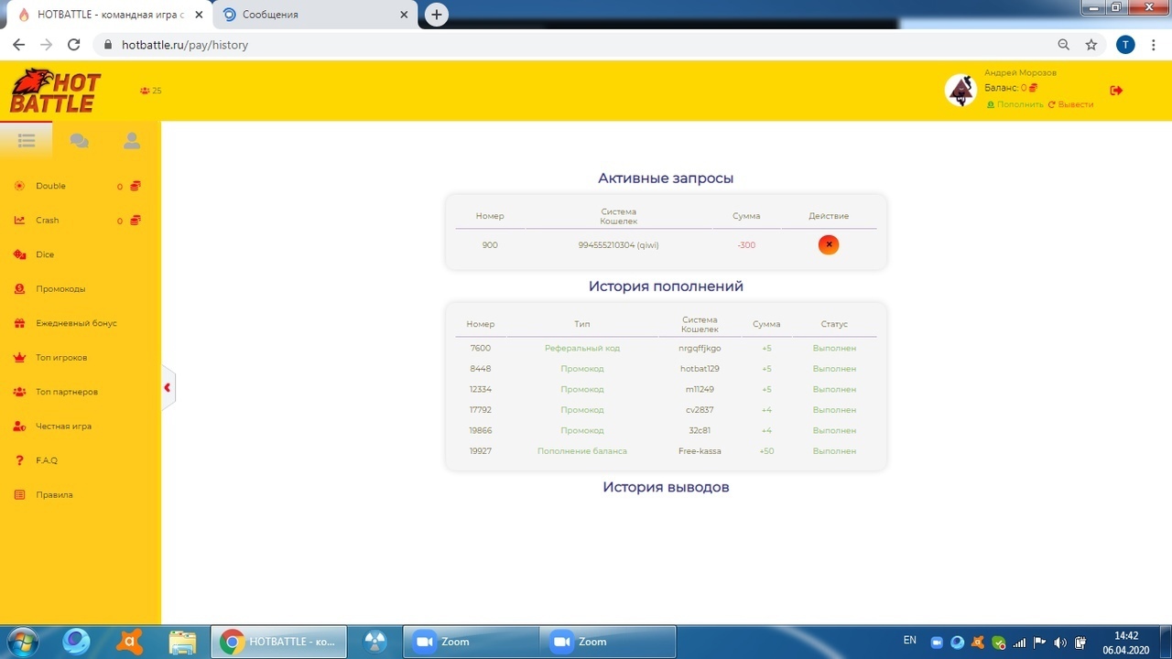Screen dimensions: 1172x659
Task: Open the Промокоды page
Action: [x=60, y=289]
